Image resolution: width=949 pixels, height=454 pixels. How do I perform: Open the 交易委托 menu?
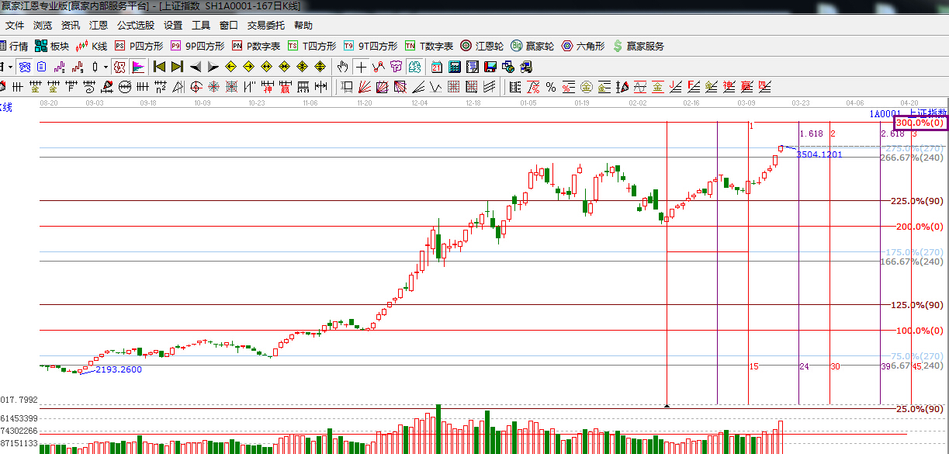266,26
